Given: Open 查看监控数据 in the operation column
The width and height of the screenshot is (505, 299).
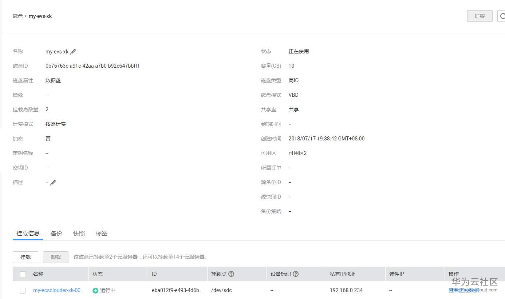Looking at the screenshot, I should 463,290.
